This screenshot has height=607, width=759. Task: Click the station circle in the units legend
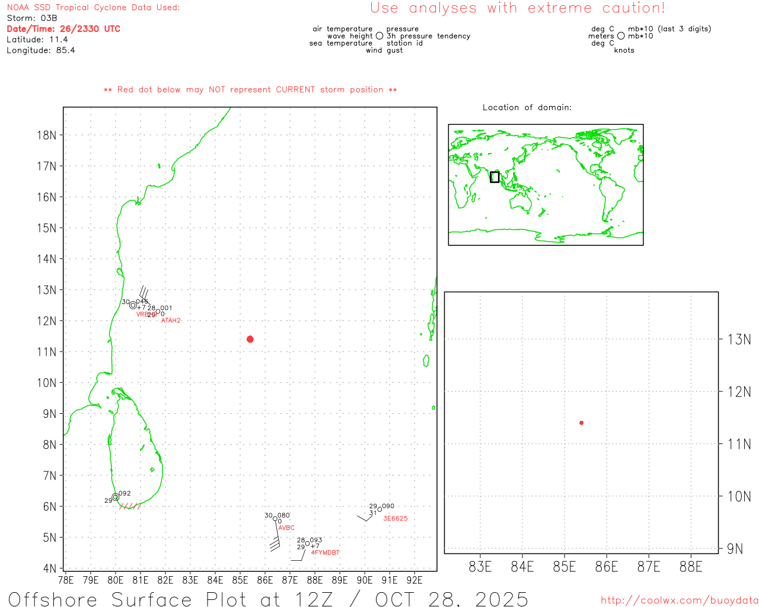[621, 36]
